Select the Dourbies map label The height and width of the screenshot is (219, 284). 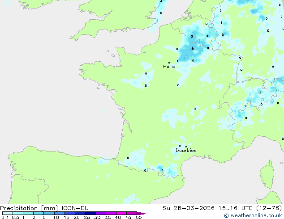(186, 150)
